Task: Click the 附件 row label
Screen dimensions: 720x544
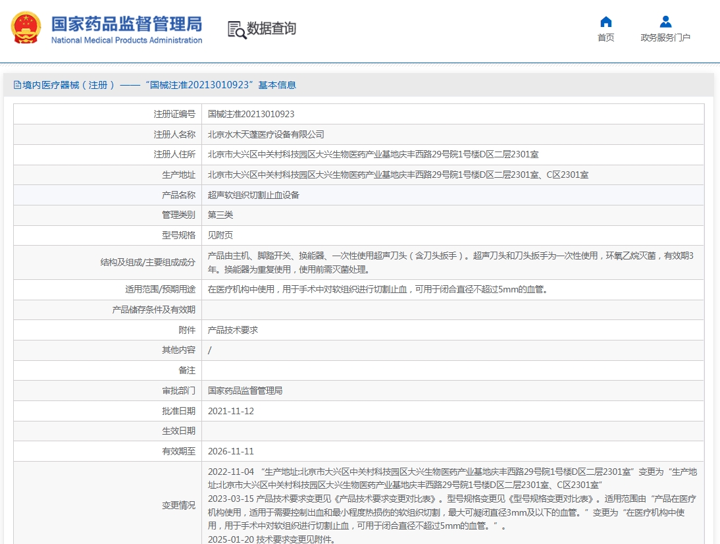Action: click(x=187, y=330)
